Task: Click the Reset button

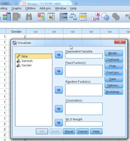Action: 69,131
